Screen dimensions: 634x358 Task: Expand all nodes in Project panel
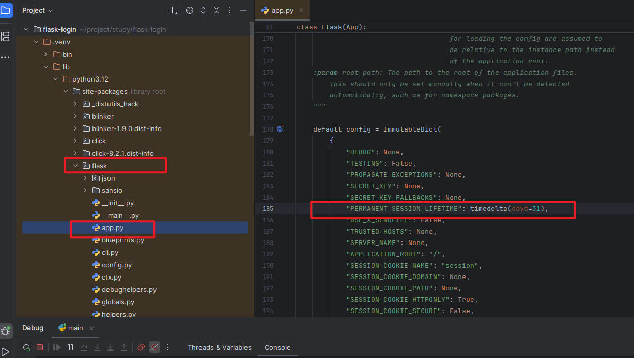click(x=203, y=10)
